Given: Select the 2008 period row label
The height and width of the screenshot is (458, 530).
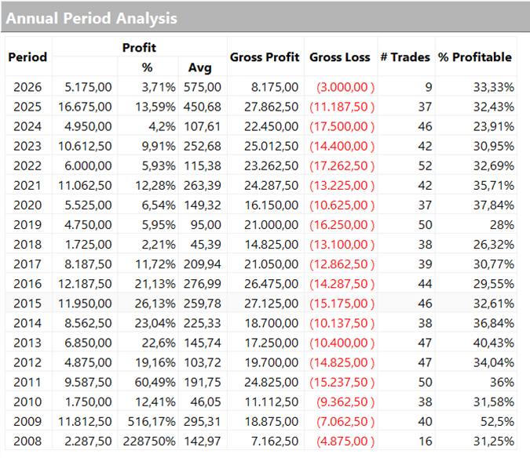Looking at the screenshot, I should coord(27,440).
